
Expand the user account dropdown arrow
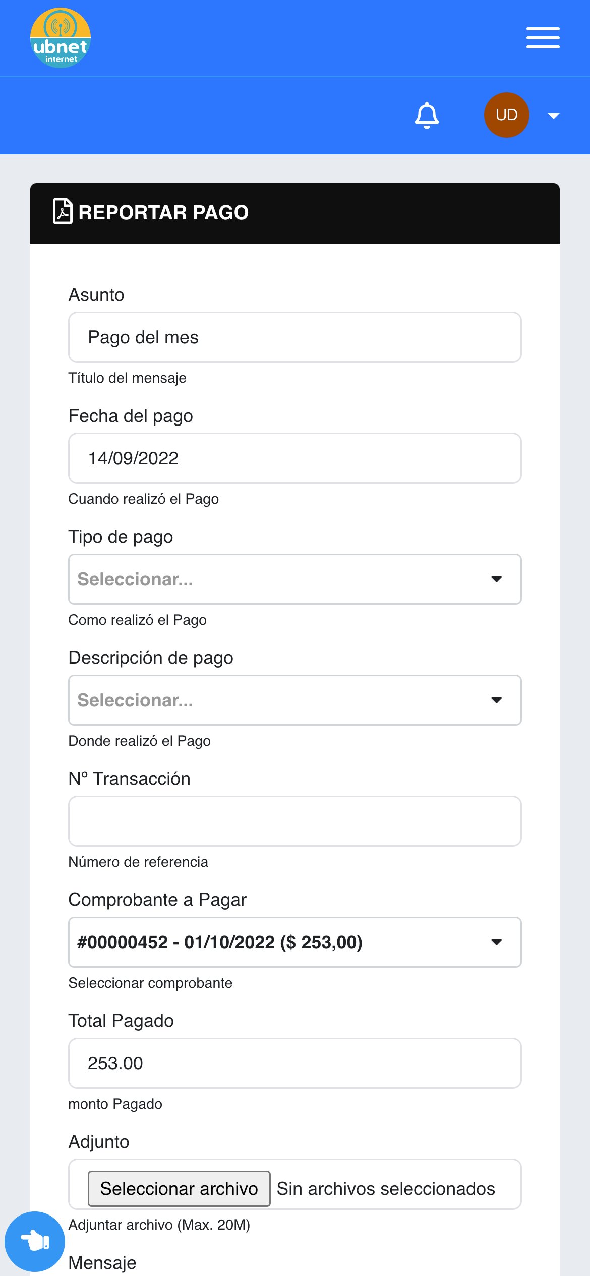click(553, 116)
